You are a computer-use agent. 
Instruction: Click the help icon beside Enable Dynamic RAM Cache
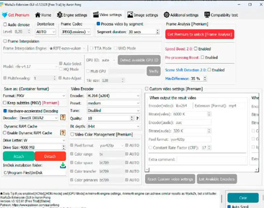tap(62, 133)
